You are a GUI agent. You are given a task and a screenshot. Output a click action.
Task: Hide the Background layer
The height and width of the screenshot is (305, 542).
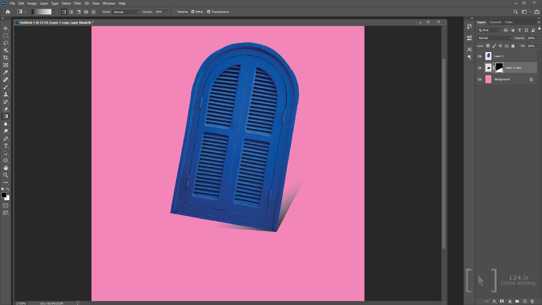(x=480, y=79)
